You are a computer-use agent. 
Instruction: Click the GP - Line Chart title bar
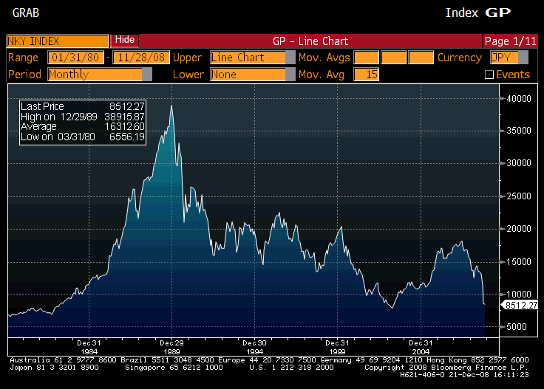pyautogui.click(x=310, y=41)
